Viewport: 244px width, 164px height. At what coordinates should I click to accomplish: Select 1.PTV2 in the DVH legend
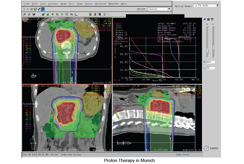pos(117,28)
